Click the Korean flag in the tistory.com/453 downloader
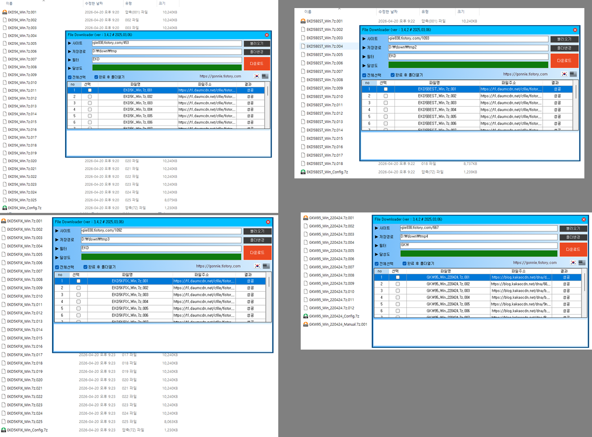Viewport: 592px width, 437px height. [x=257, y=76]
